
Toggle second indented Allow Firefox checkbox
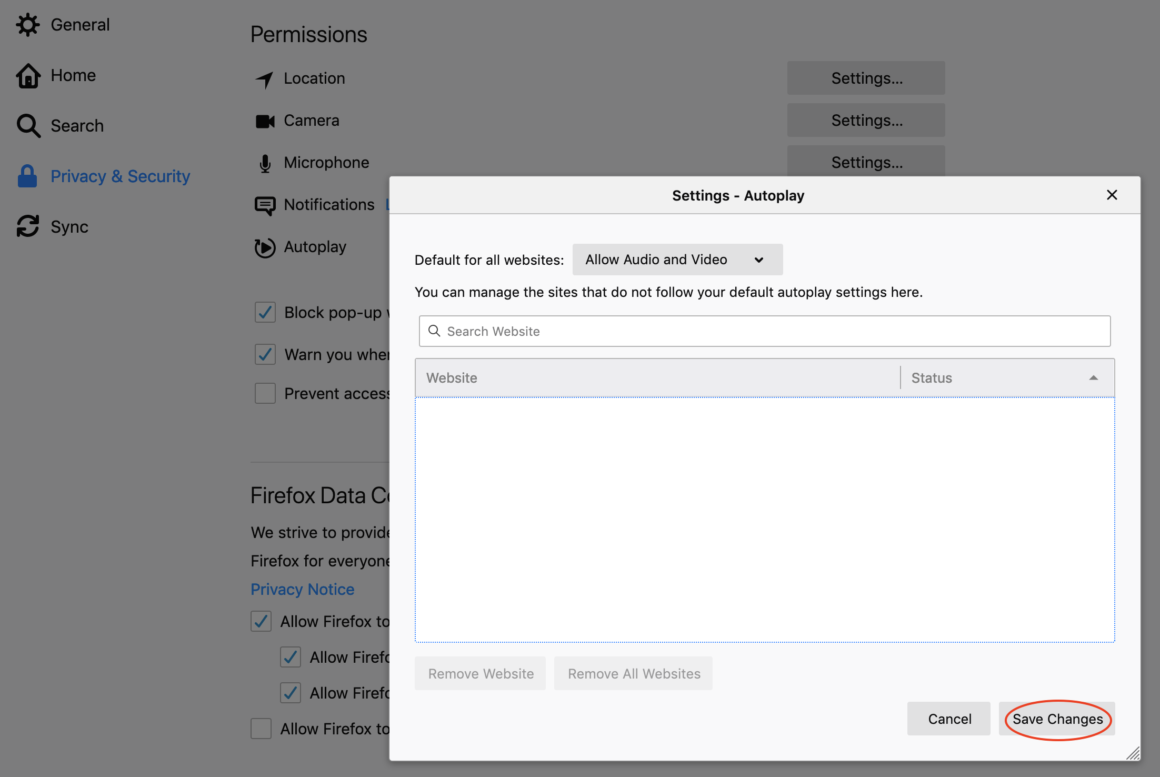[x=291, y=693]
